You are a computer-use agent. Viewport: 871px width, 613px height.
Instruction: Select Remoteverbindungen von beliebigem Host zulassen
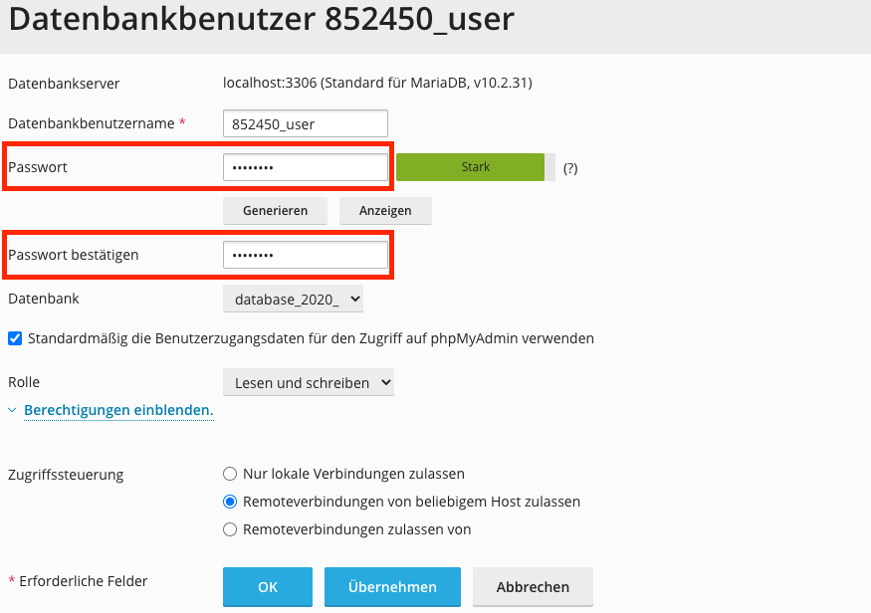click(x=231, y=502)
